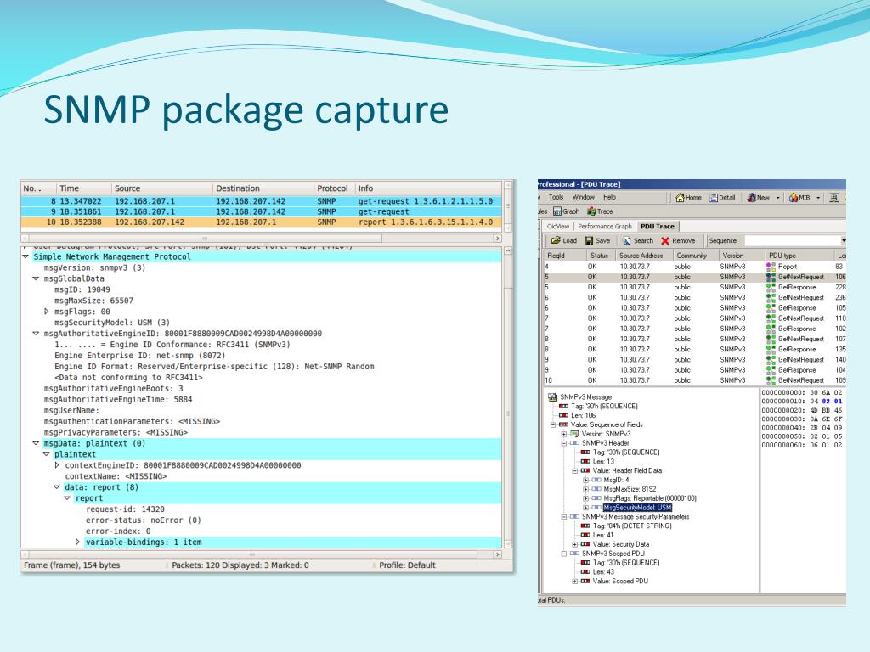This screenshot has height=652, width=870.
Task: Click the icon beside Len: 43
Action: (x=585, y=571)
